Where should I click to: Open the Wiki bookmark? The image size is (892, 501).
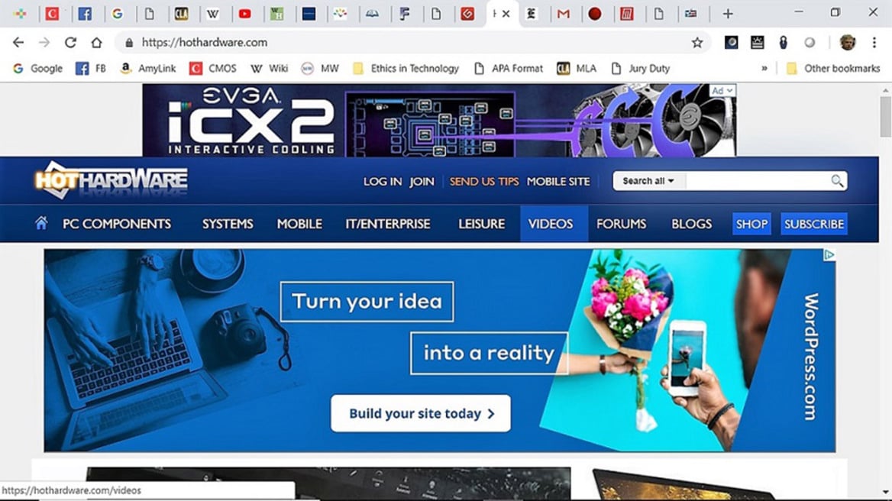[269, 68]
